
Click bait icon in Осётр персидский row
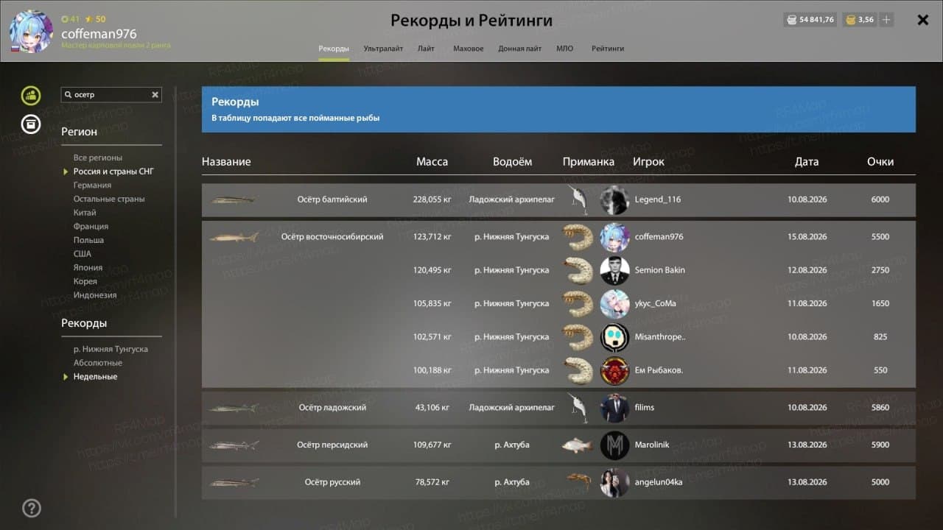click(578, 445)
